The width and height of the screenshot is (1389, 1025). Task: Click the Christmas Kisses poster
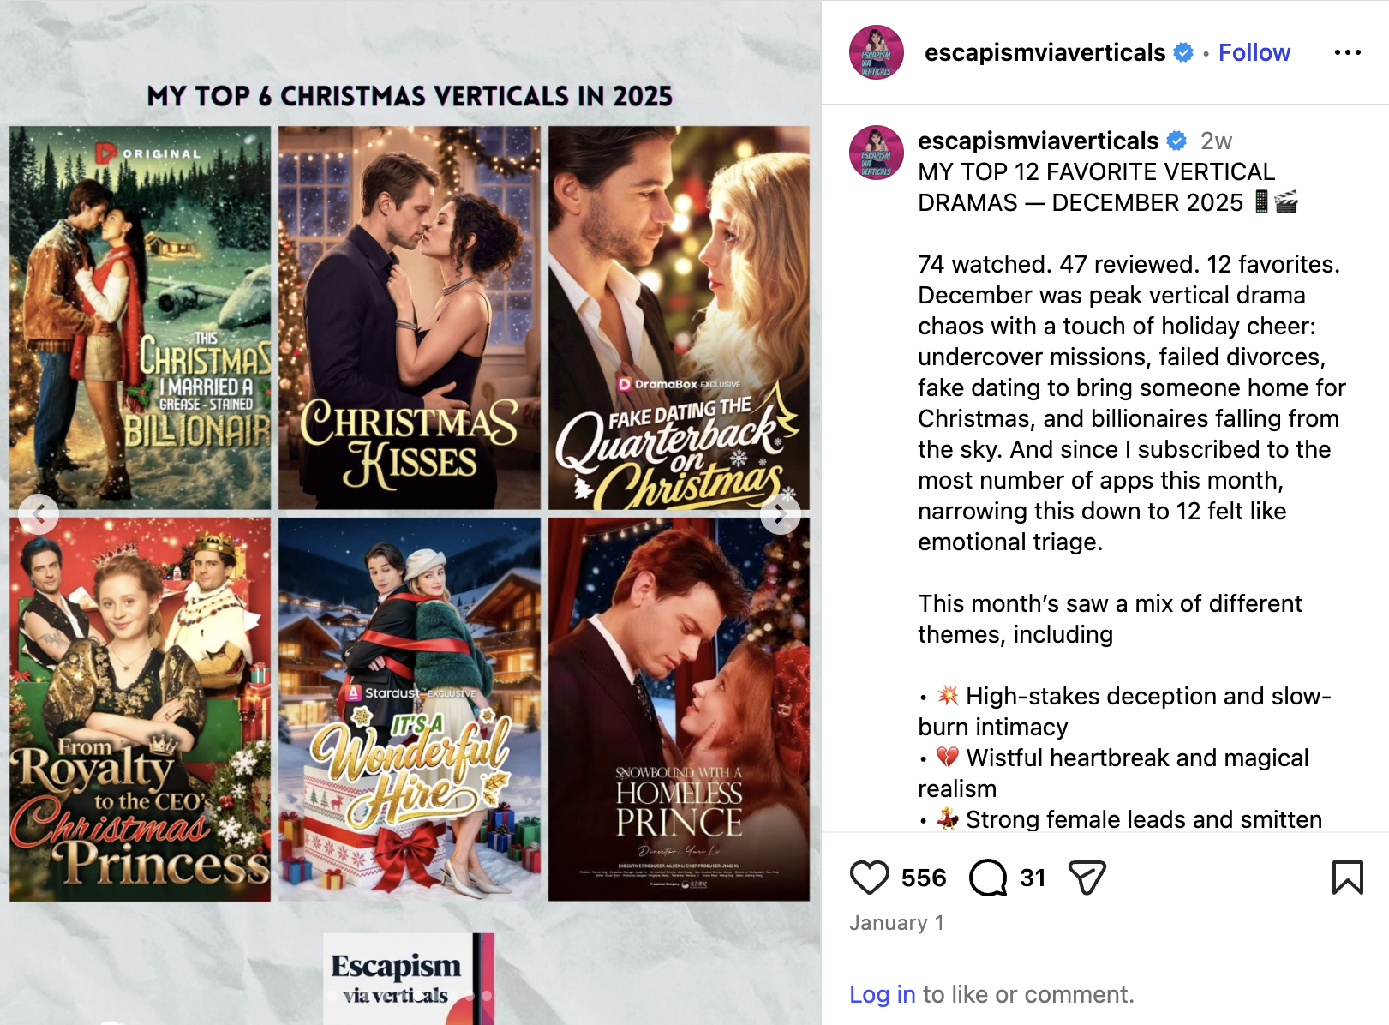pos(410,318)
